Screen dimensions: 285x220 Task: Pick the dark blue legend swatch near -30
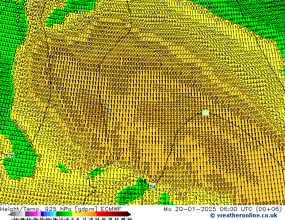pos(42,214)
